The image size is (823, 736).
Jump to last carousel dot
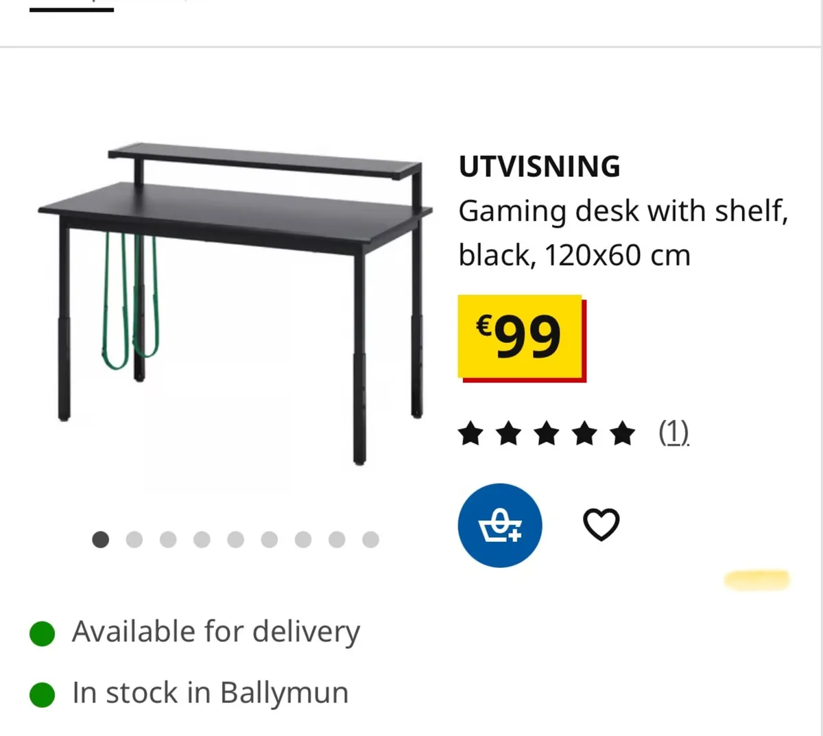coord(370,540)
